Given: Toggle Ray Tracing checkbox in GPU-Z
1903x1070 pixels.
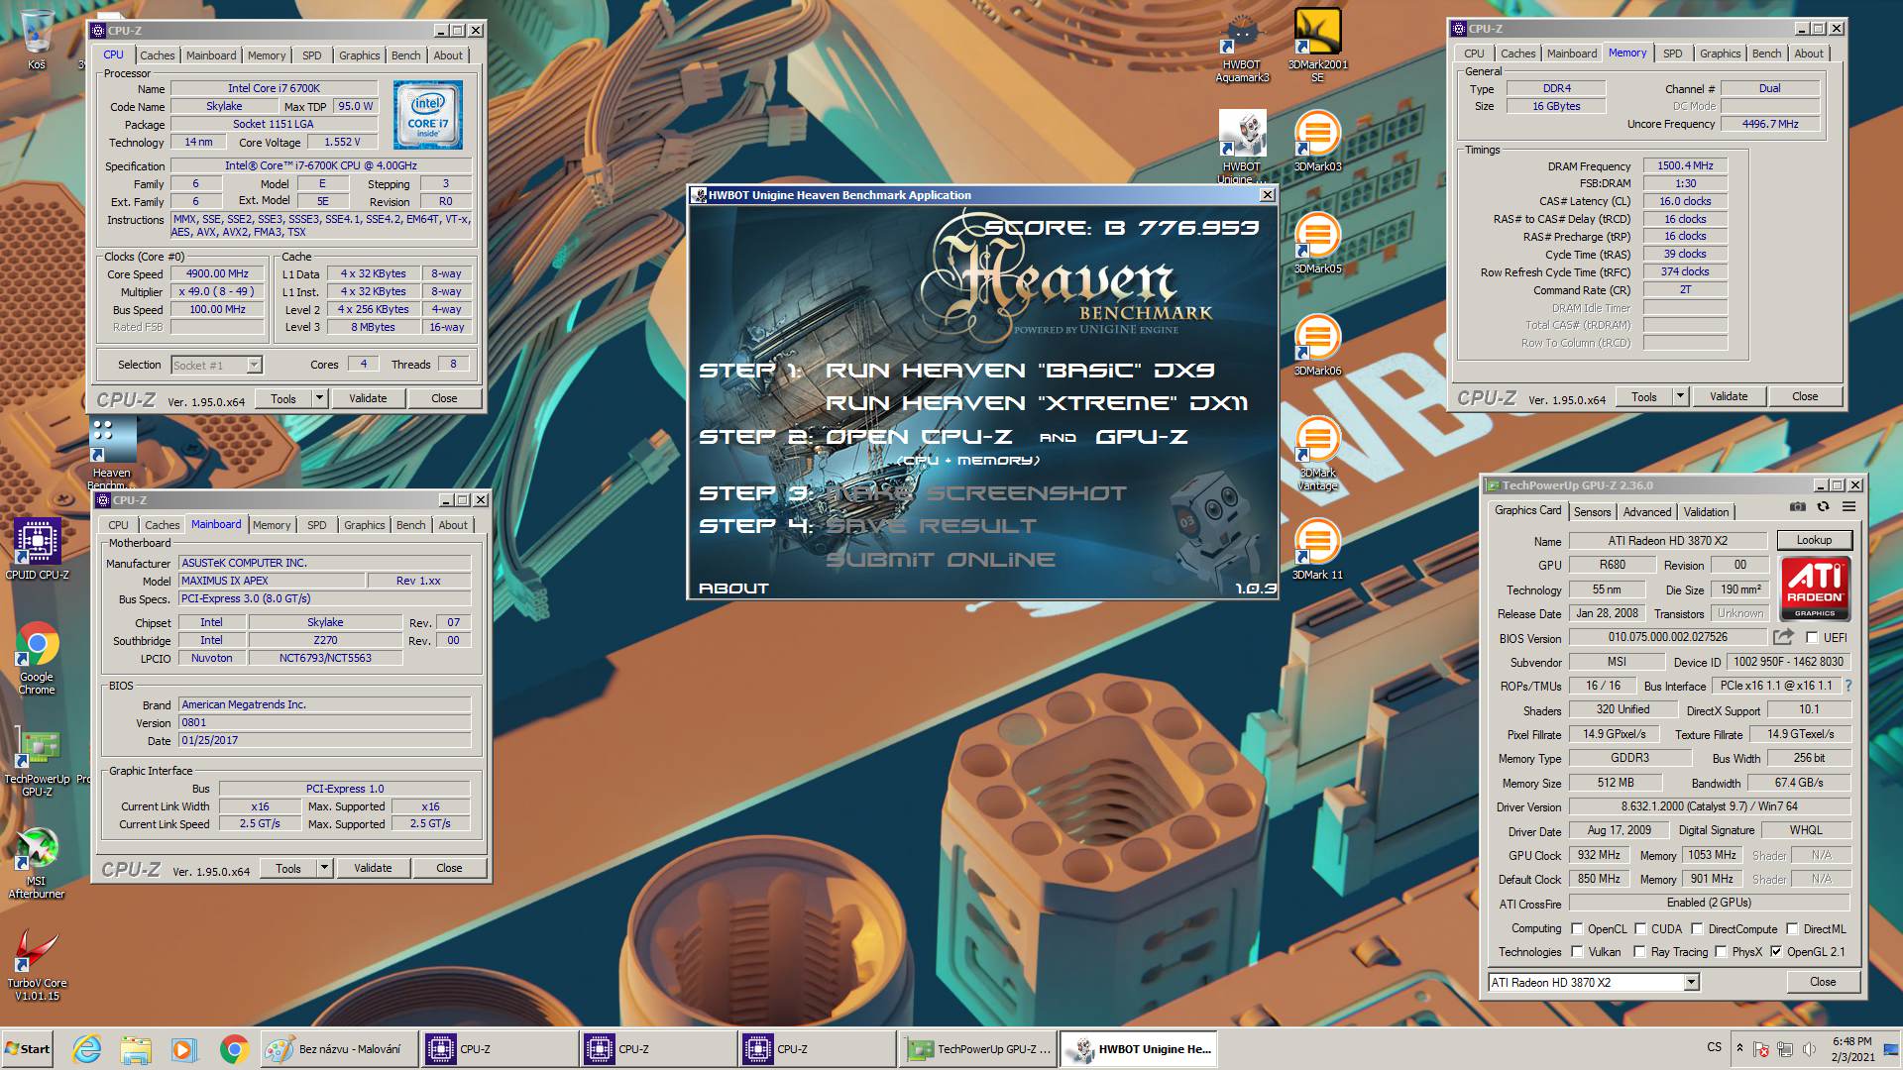Looking at the screenshot, I should point(1640,952).
